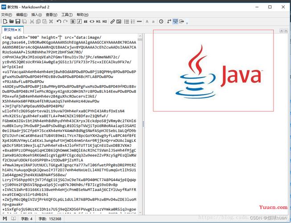The width and height of the screenshot is (291, 223).
Task: Click the Undo arrow icon
Action: click(x=58, y=21)
